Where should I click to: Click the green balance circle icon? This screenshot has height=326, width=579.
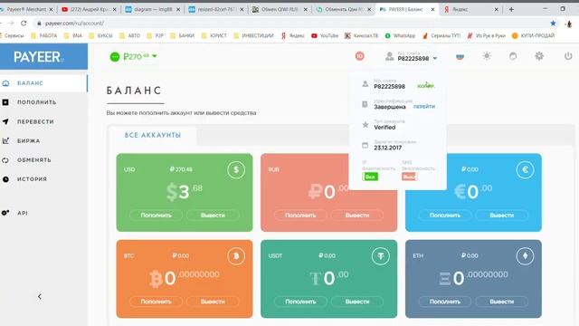point(115,56)
